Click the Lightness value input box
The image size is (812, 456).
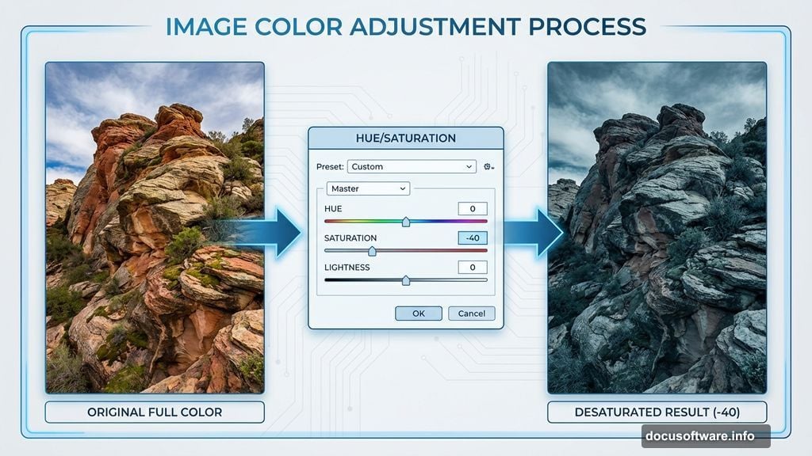[x=473, y=267]
